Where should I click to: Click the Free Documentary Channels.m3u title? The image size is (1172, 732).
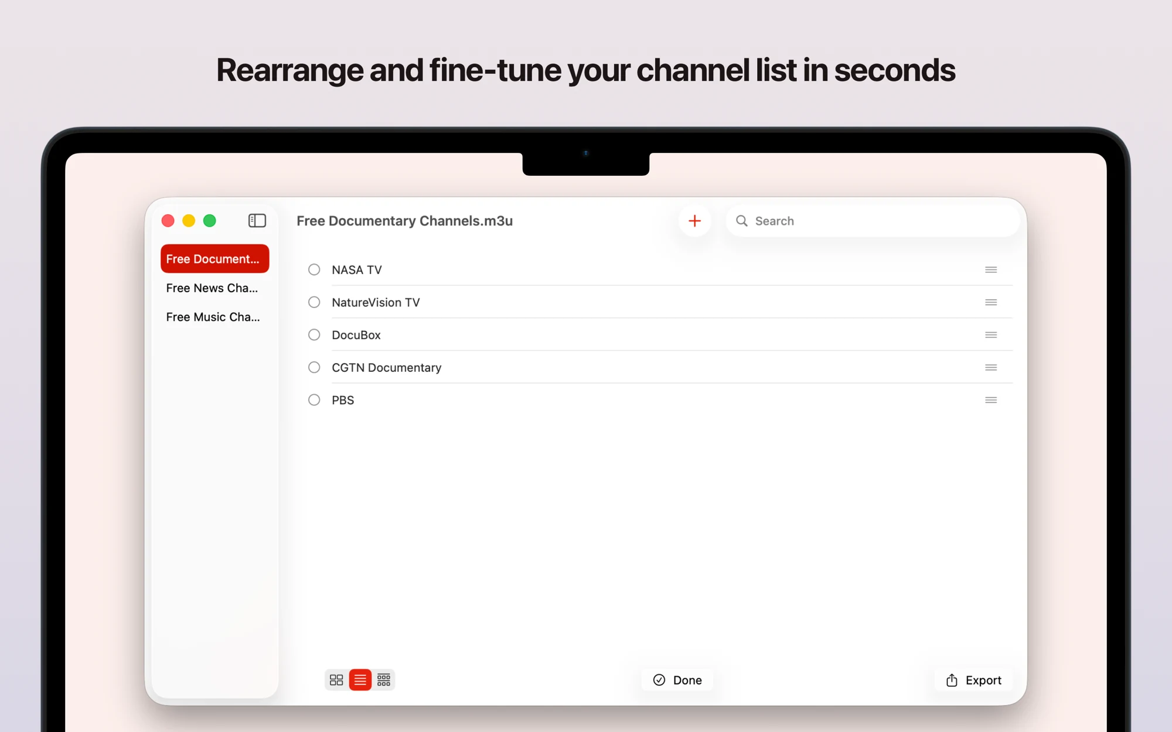click(x=404, y=221)
